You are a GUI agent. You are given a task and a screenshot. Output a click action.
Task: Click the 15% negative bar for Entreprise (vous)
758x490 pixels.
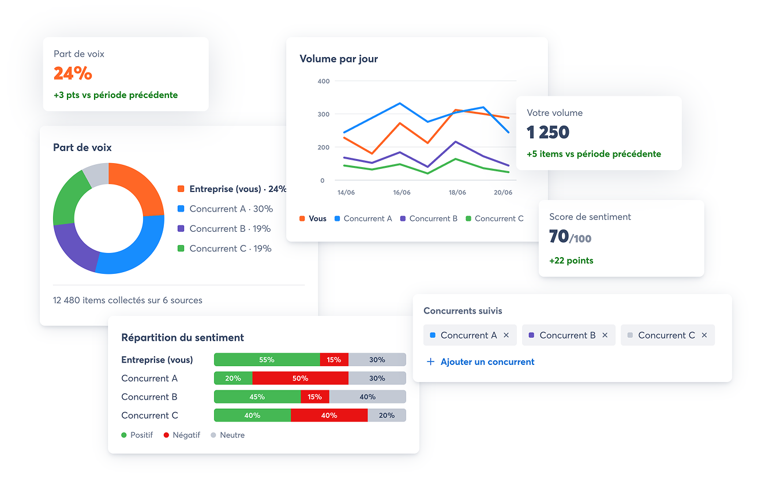(334, 360)
